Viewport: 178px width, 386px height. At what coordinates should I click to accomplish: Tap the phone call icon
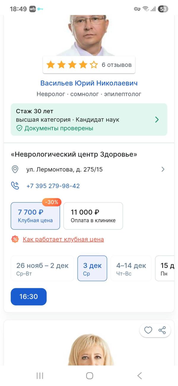15,186
